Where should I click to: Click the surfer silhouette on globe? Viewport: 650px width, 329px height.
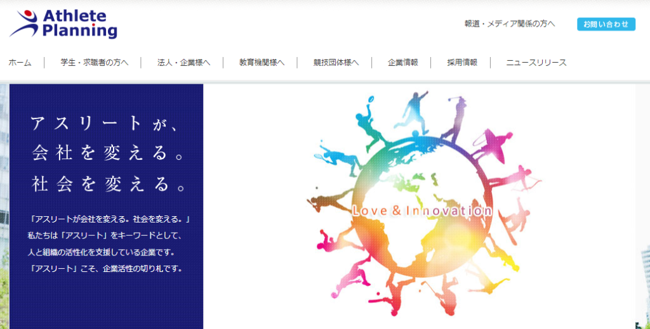(492, 144)
